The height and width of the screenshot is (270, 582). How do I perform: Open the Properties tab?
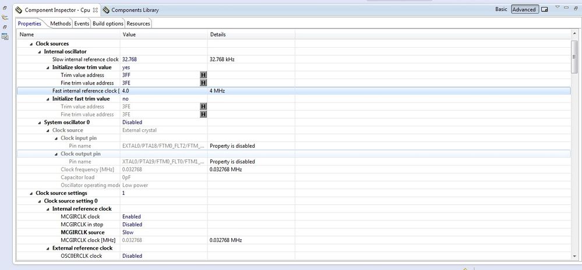tap(30, 23)
